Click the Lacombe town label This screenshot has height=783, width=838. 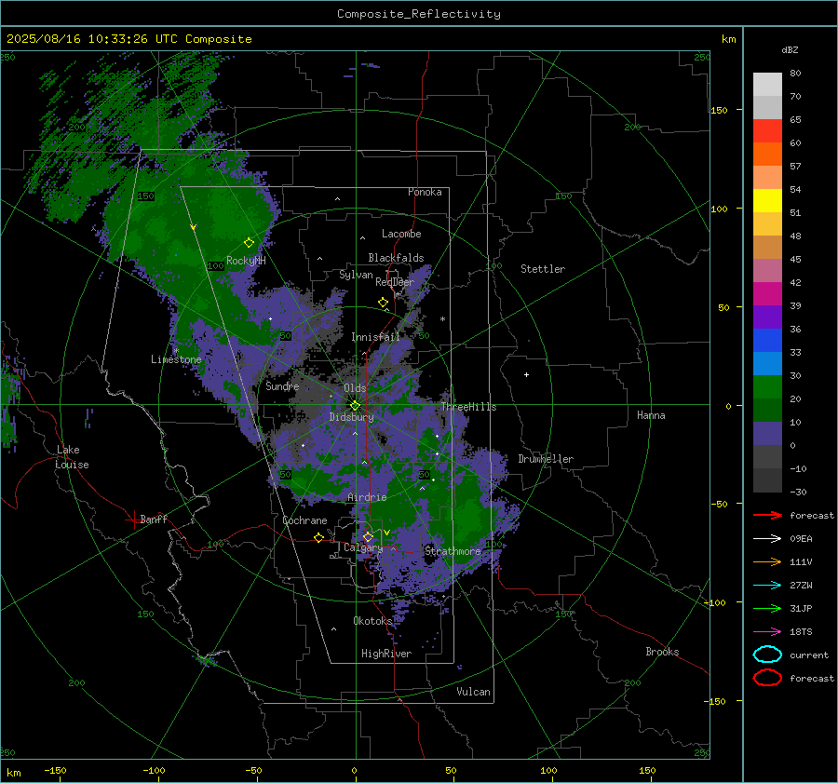tap(401, 234)
